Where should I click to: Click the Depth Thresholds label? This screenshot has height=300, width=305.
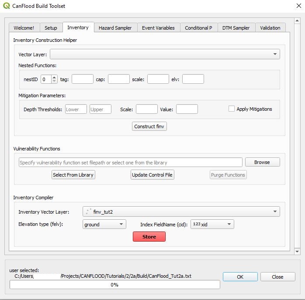[43, 109]
